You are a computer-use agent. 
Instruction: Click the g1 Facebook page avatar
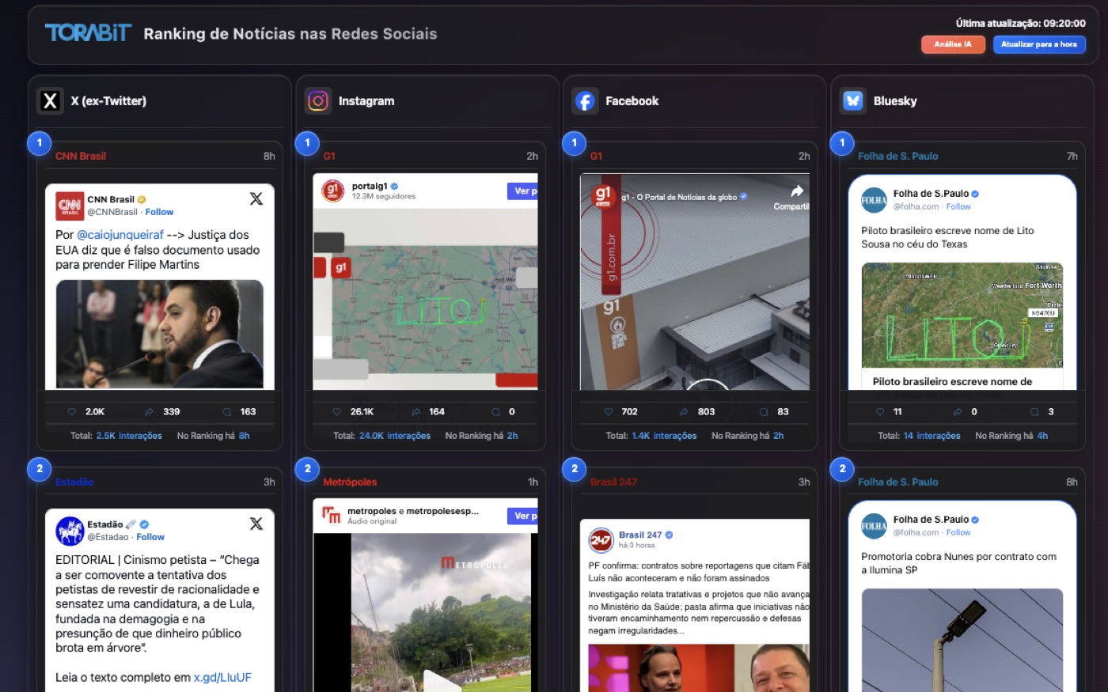[602, 196]
